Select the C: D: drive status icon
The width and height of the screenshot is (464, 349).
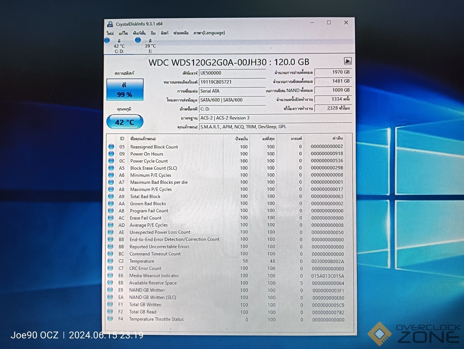(107, 41)
